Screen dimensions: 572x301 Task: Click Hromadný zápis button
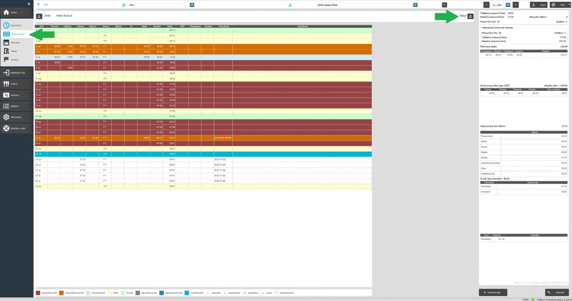point(493,292)
